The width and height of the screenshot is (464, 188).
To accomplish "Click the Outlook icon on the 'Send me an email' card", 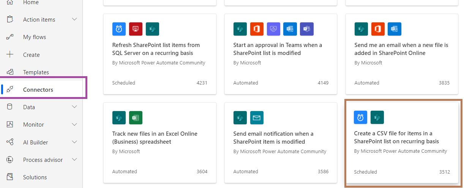I will click(395, 29).
